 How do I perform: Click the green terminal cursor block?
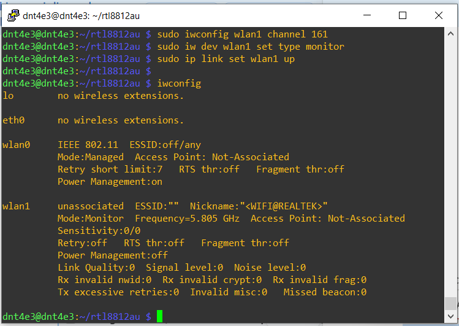pyautogui.click(x=159, y=317)
